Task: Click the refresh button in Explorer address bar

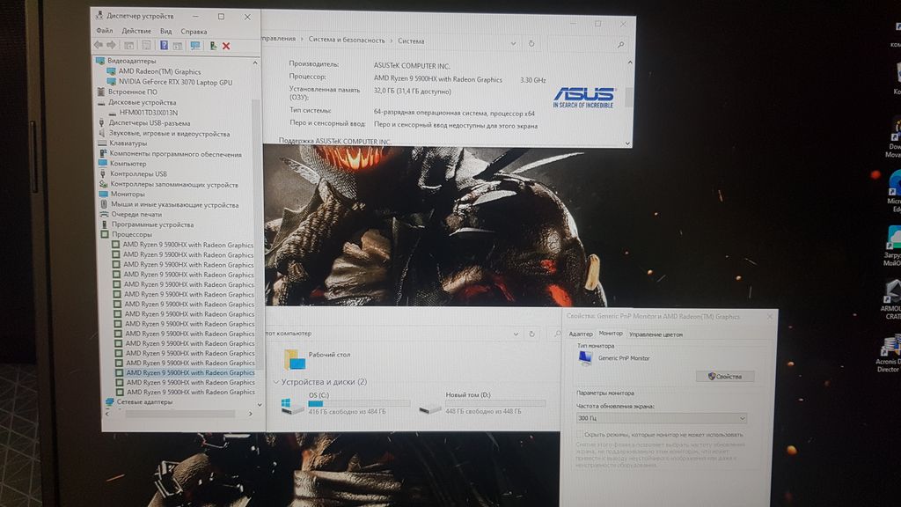Action: pos(531,334)
